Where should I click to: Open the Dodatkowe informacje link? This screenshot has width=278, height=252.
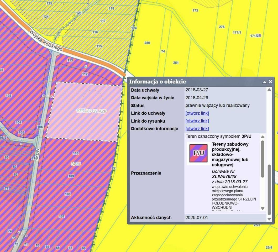(197, 129)
